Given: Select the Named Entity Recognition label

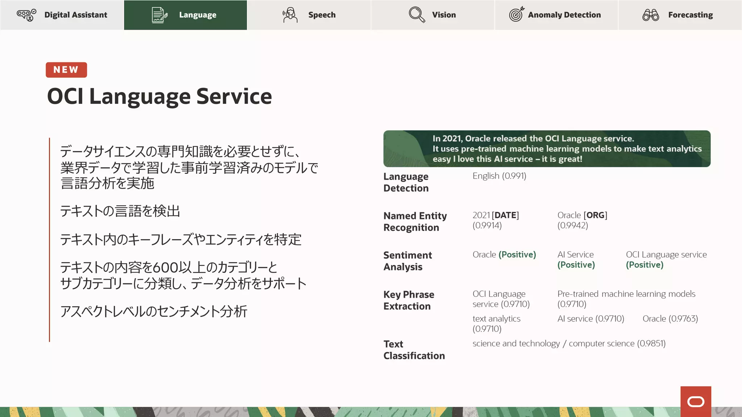Looking at the screenshot, I should pos(415,222).
